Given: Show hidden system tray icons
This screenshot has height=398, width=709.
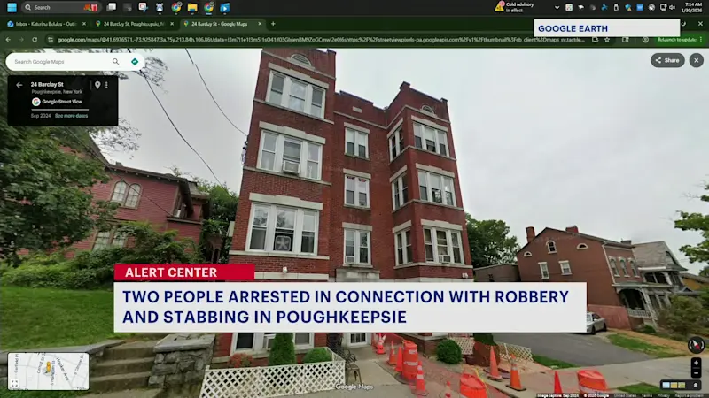Looking at the screenshot, I should (557, 8).
